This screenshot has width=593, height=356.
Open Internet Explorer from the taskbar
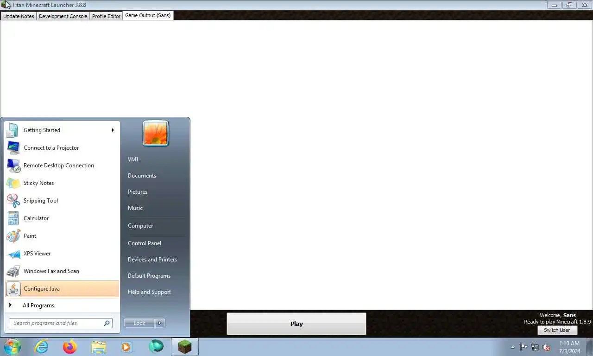pyautogui.click(x=41, y=347)
